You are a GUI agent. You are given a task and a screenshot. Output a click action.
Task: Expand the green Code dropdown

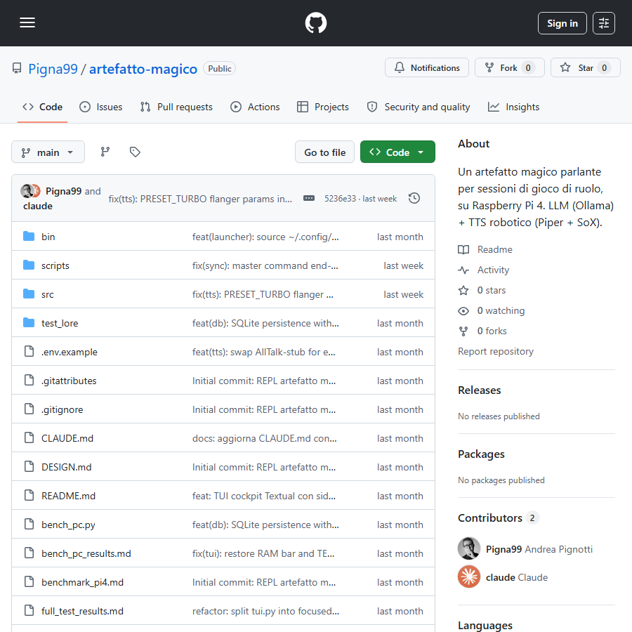pos(397,152)
